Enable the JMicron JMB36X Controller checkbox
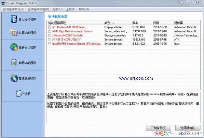The image size is (204, 138). pos(50,35)
